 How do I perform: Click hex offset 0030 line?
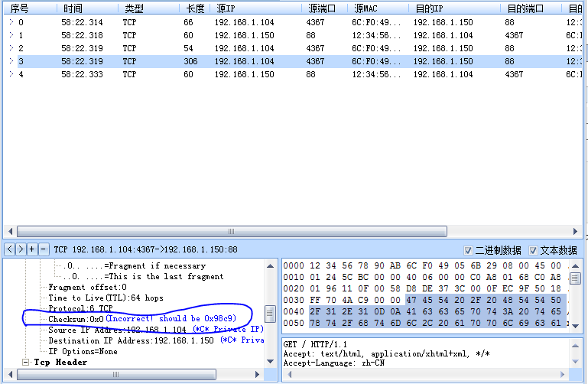(x=422, y=300)
